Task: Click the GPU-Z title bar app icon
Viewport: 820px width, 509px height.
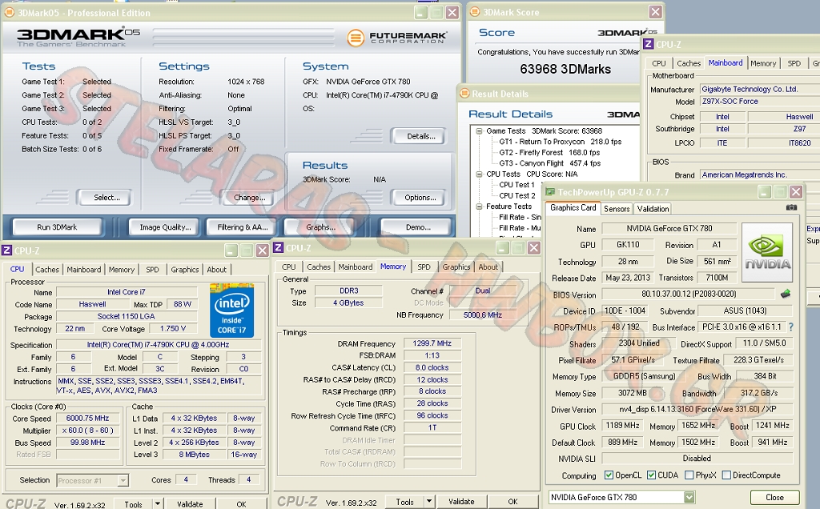Action: click(x=550, y=192)
